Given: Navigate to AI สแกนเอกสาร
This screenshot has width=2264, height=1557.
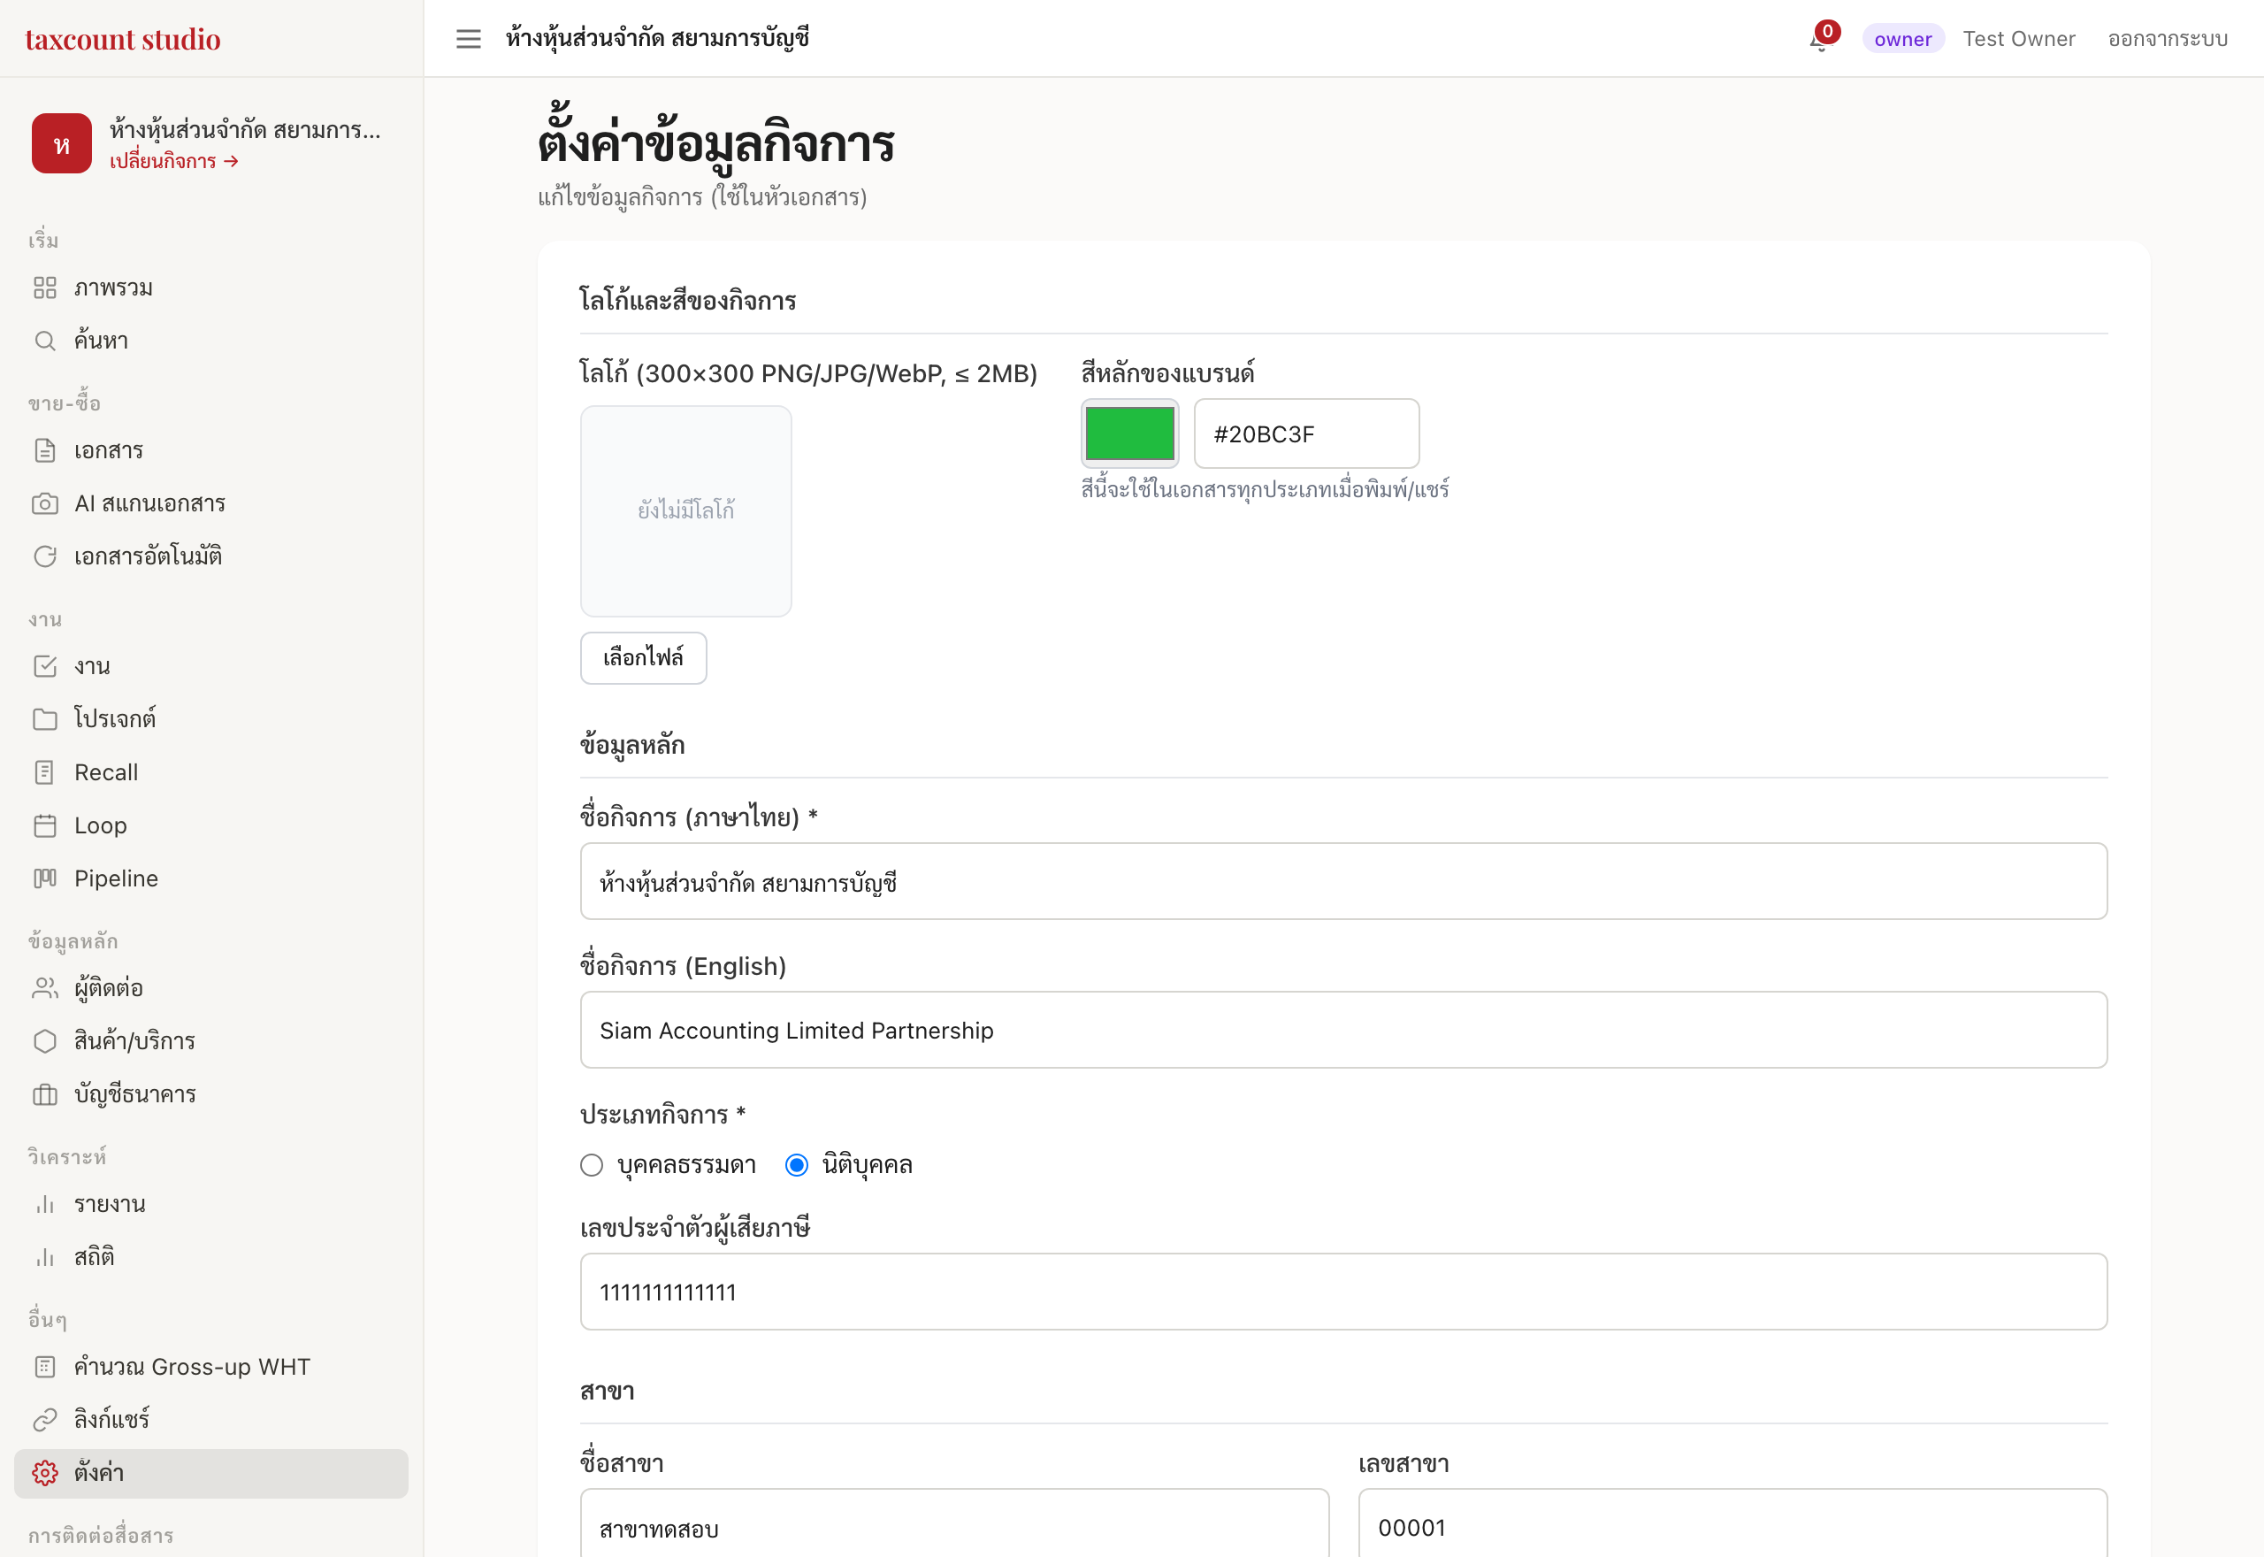Looking at the screenshot, I should pos(210,503).
